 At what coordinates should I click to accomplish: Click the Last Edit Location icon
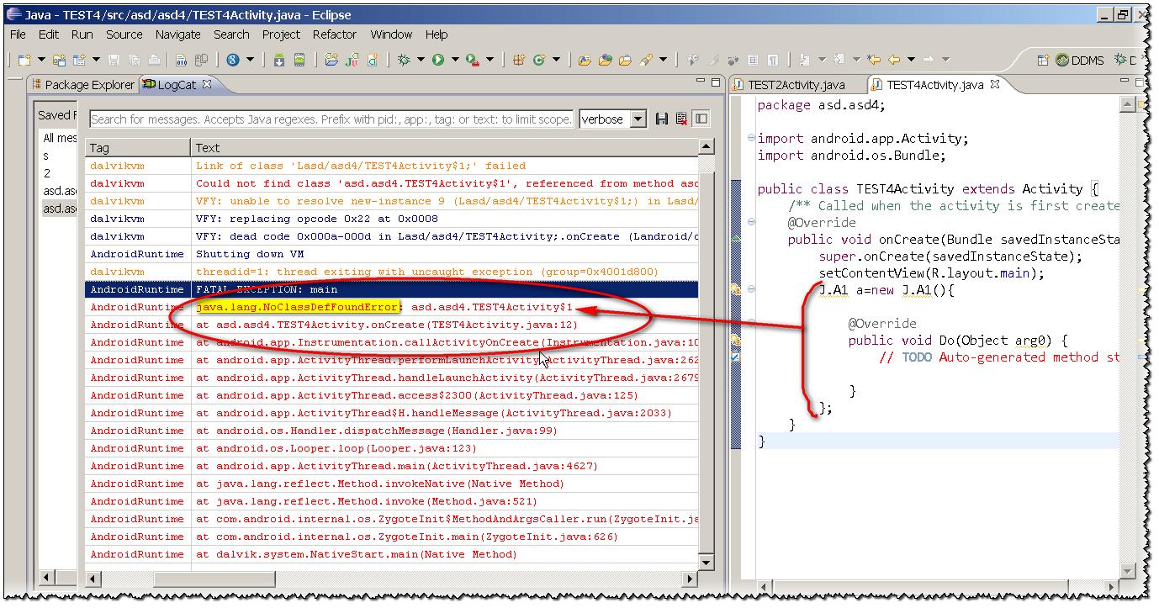point(874,60)
